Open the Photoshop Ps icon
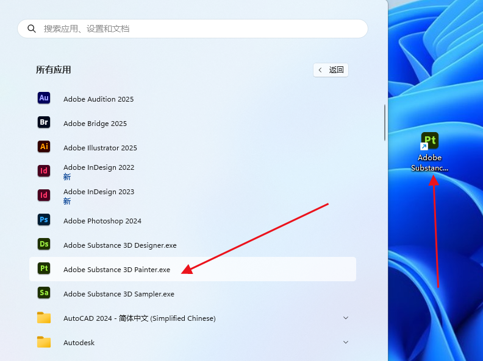Screen dimensions: 483x361 click(x=44, y=220)
